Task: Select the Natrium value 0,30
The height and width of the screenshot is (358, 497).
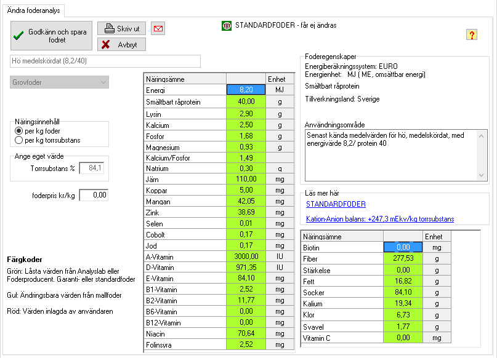Action: [246, 168]
